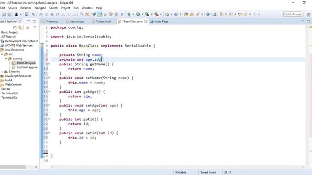Expand the Libraries tree node
The height and width of the screenshot is (175, 312).
(2, 71)
